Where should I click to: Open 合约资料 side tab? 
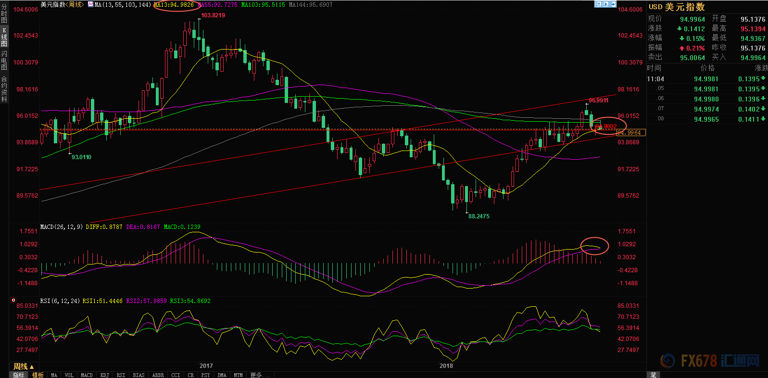click(4, 89)
